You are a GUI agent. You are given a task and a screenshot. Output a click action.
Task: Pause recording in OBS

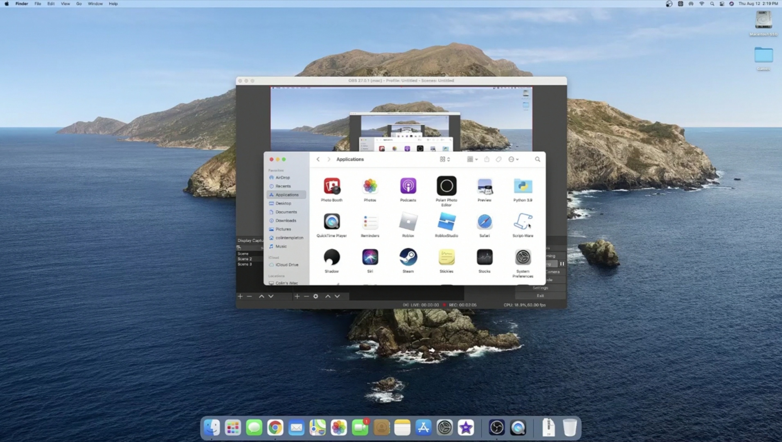[x=562, y=264]
